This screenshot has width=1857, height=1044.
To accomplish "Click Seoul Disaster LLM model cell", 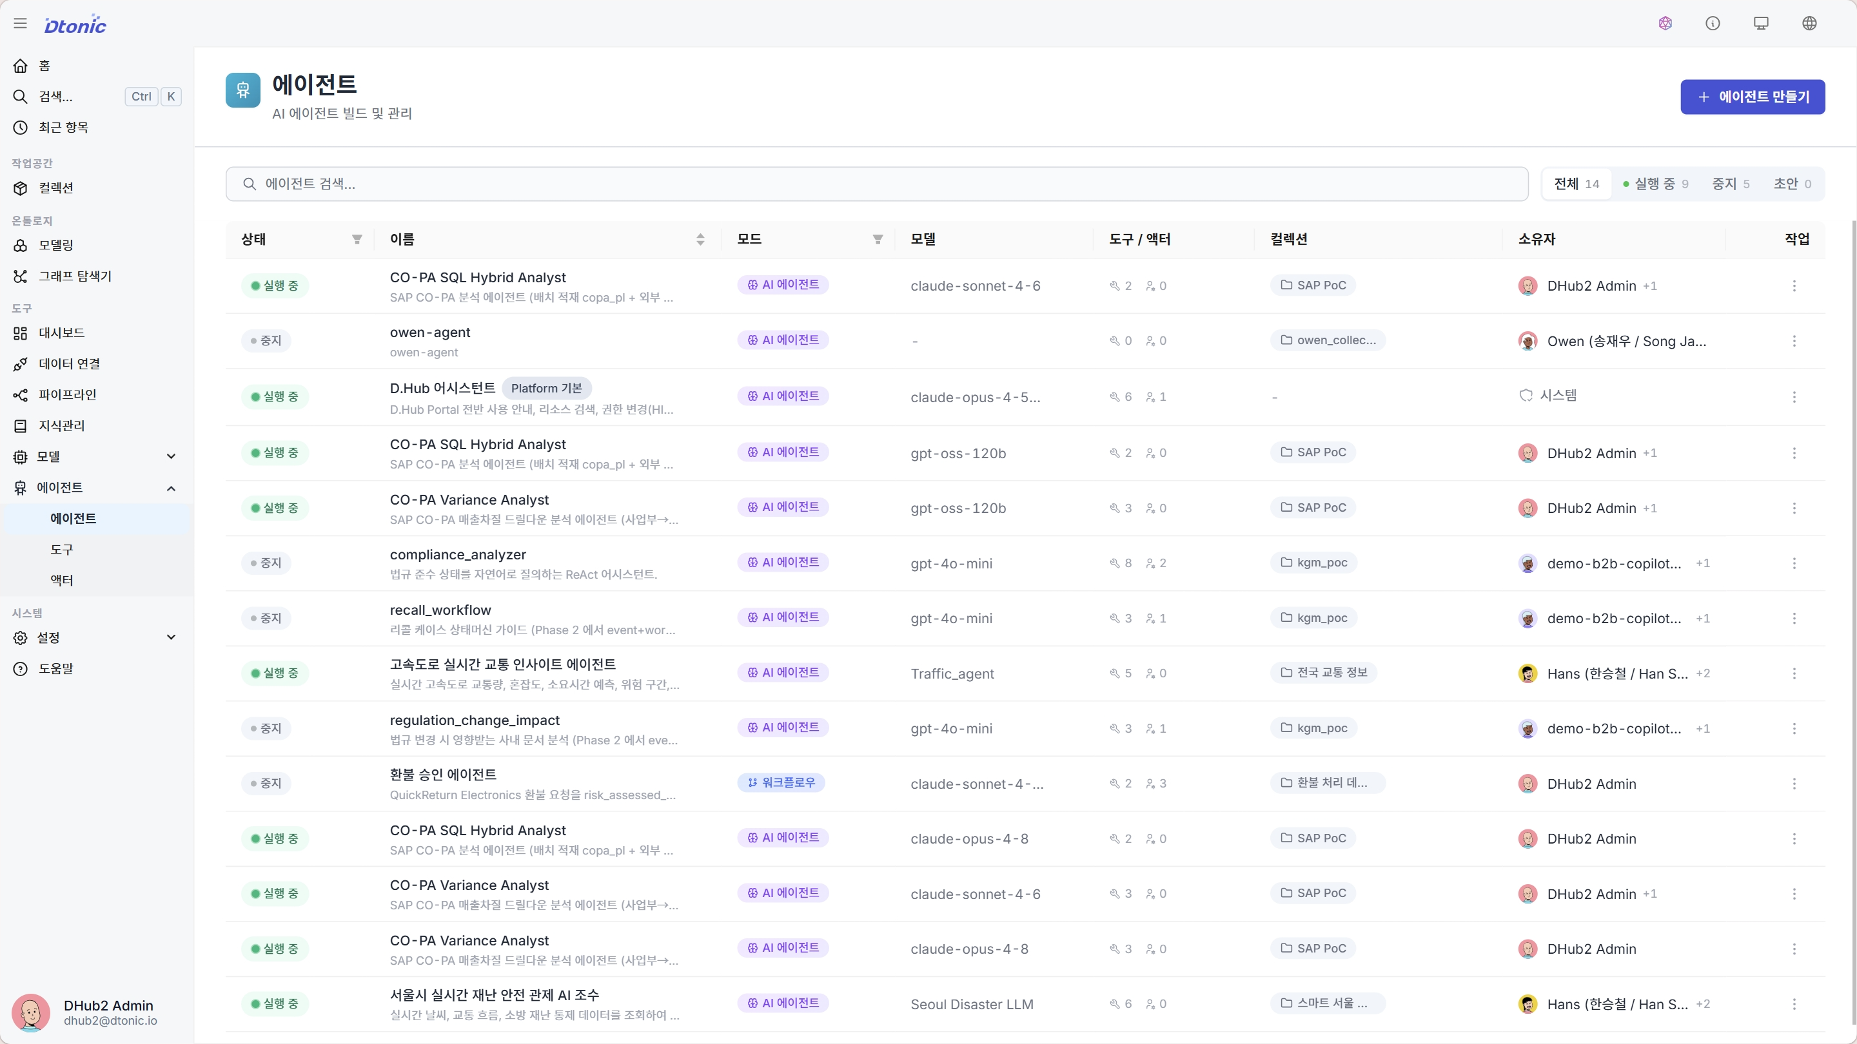I will pos(972,1005).
